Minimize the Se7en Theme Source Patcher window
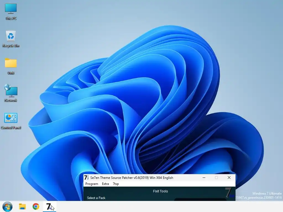283x212 pixels. (x=204, y=177)
